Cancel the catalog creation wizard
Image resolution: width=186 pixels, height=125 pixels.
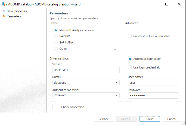pos(172,119)
